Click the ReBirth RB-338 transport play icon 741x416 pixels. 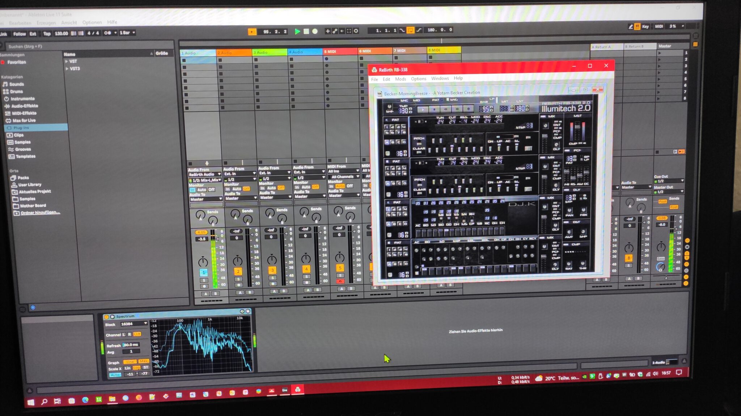pos(423,109)
